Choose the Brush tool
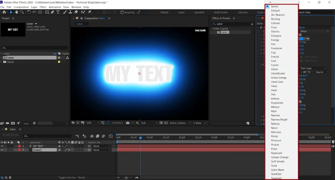335x180 pixels. tap(65, 12)
